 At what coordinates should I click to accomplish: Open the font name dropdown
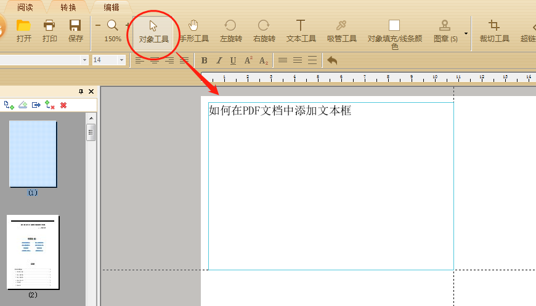[x=84, y=60]
